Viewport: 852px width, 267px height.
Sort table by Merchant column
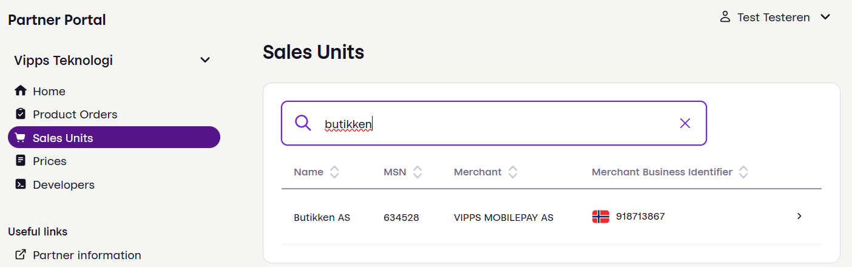click(x=513, y=172)
